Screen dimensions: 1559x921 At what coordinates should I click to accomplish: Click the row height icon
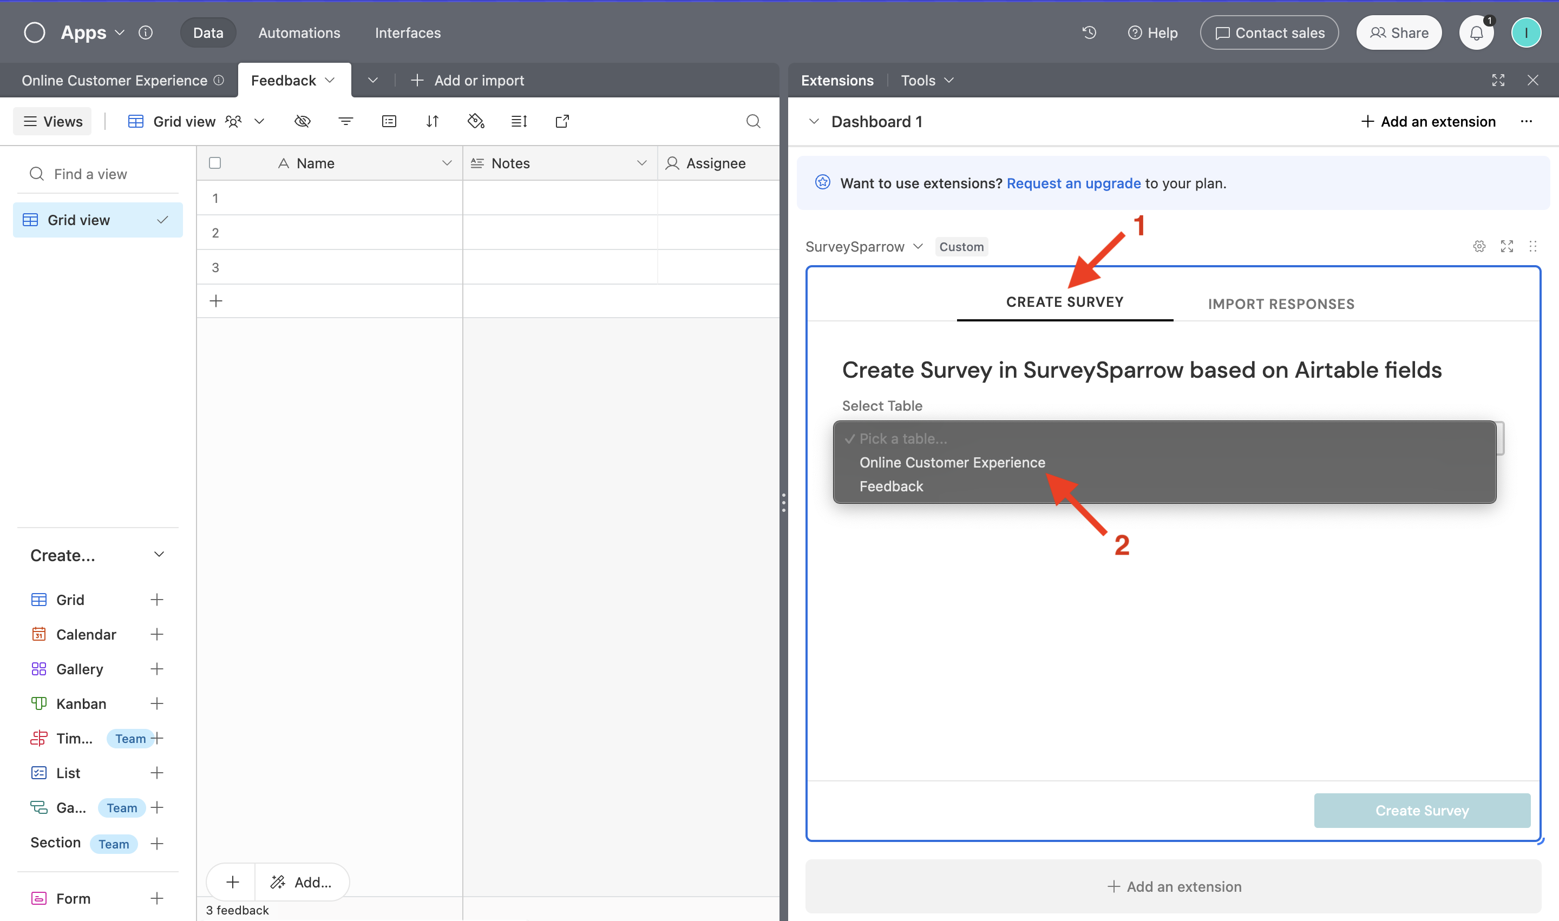pyautogui.click(x=519, y=121)
